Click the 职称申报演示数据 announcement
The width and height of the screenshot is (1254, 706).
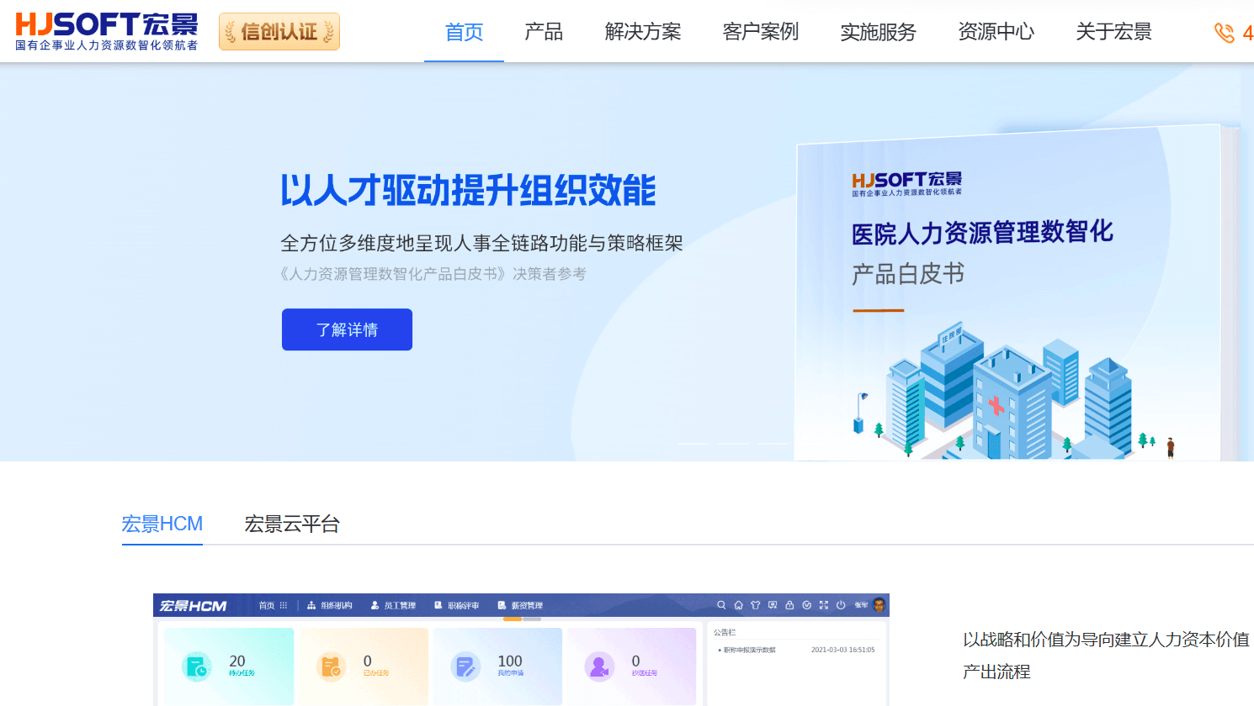click(749, 650)
